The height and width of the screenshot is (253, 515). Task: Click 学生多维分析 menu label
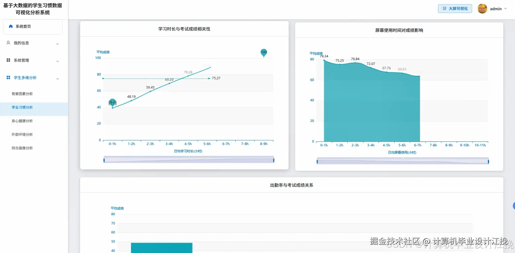click(x=25, y=78)
